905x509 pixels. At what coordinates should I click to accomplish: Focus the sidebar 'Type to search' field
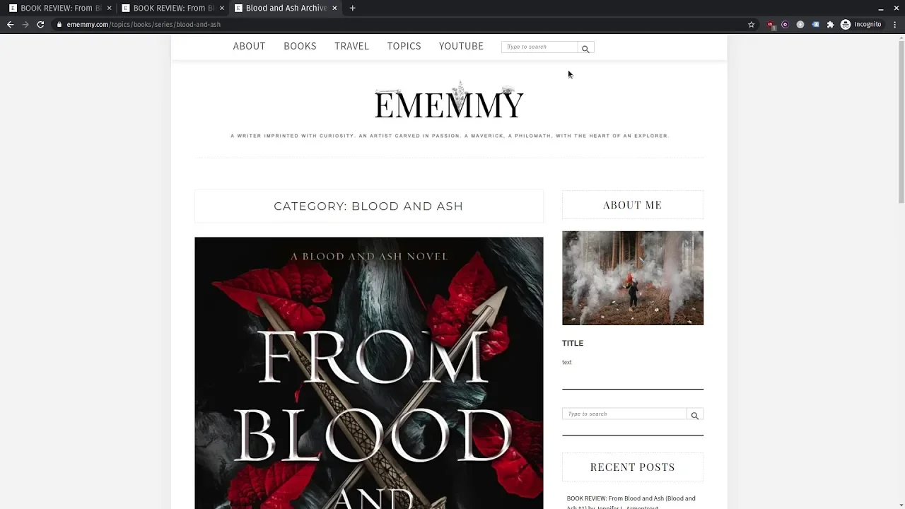(x=624, y=414)
